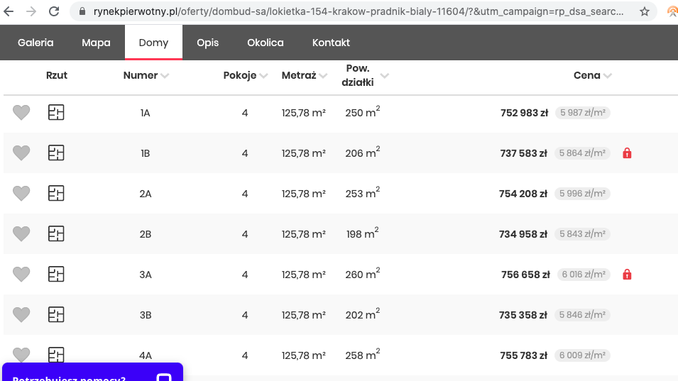Open the Opis tab
Image resolution: width=678 pixels, height=381 pixels.
[x=207, y=43]
